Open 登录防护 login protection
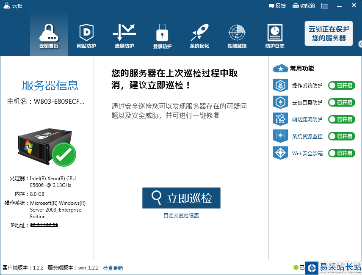The image size is (362, 275). [x=162, y=36]
